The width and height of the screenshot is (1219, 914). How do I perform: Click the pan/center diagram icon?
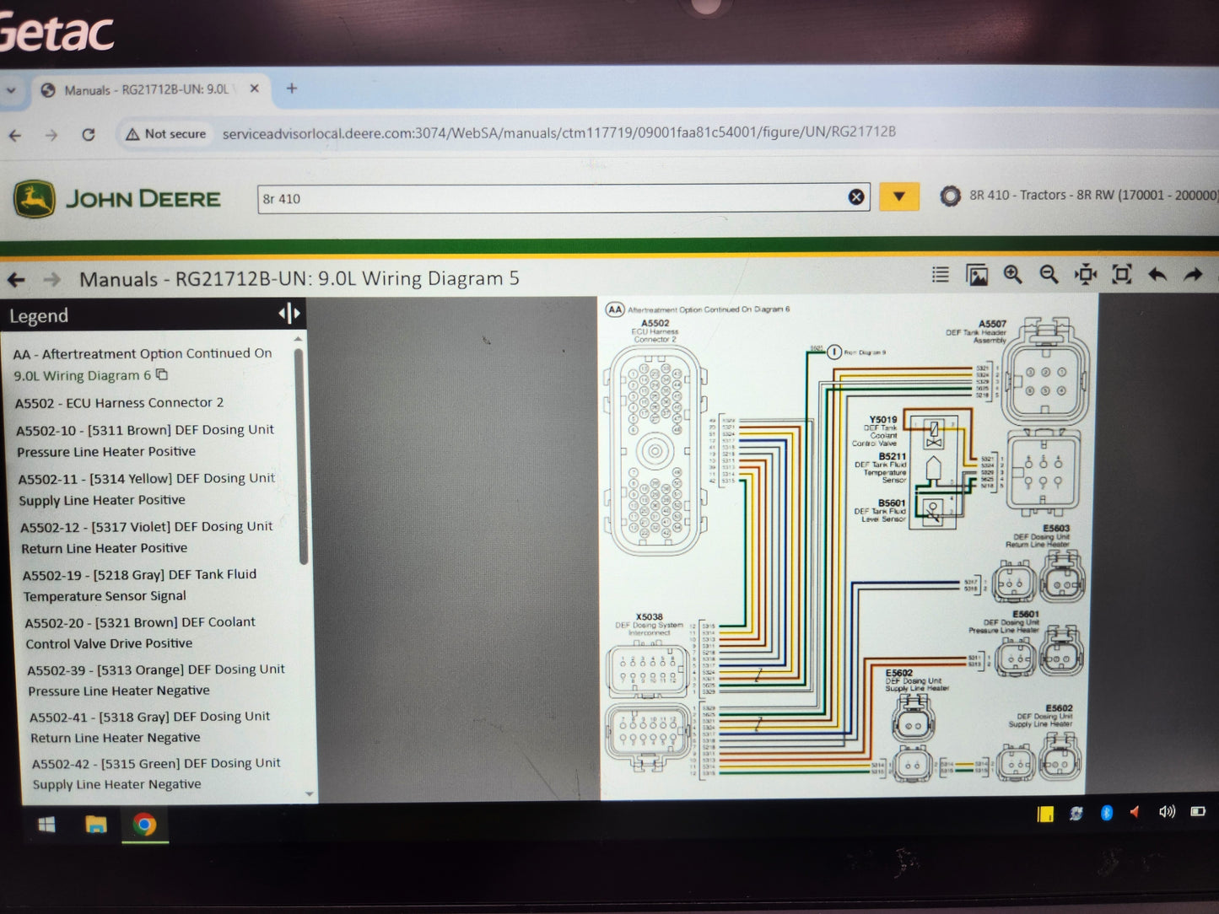[x=1086, y=275]
